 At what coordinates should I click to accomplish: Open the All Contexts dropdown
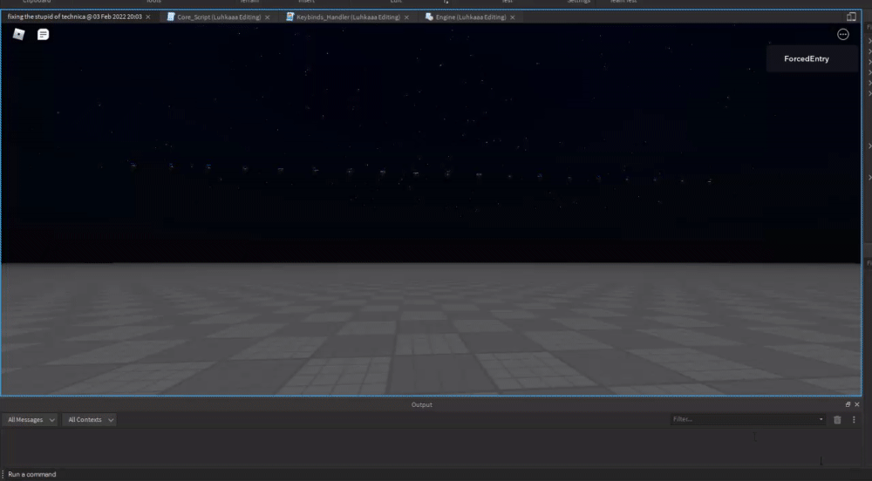coord(89,420)
